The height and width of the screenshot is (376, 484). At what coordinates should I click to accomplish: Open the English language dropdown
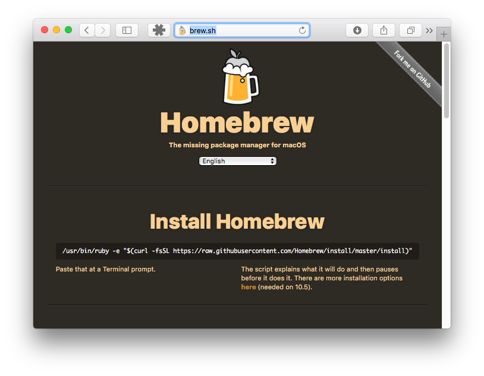pos(238,161)
